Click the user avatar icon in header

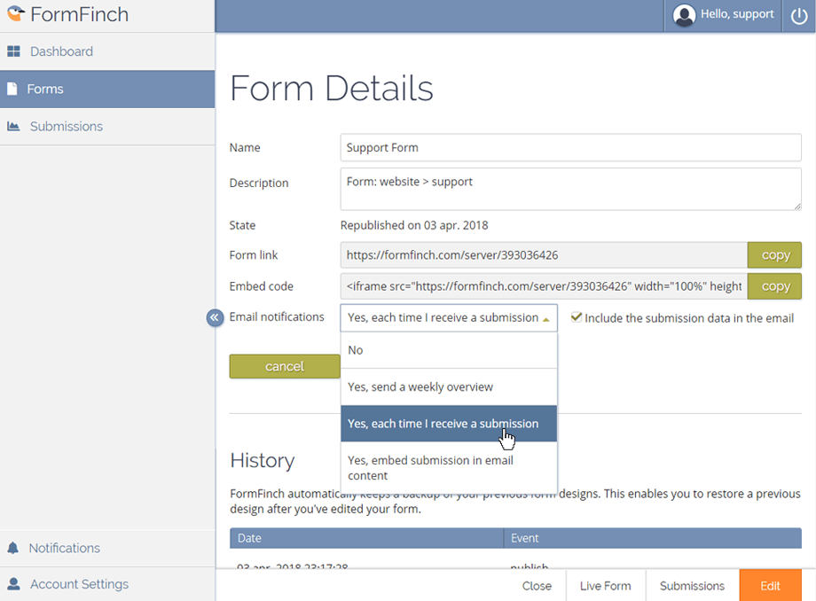pyautogui.click(x=685, y=15)
